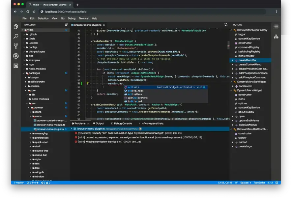Expand createMenuBar node in Outline
The width and height of the screenshot is (292, 199).
[232, 60]
